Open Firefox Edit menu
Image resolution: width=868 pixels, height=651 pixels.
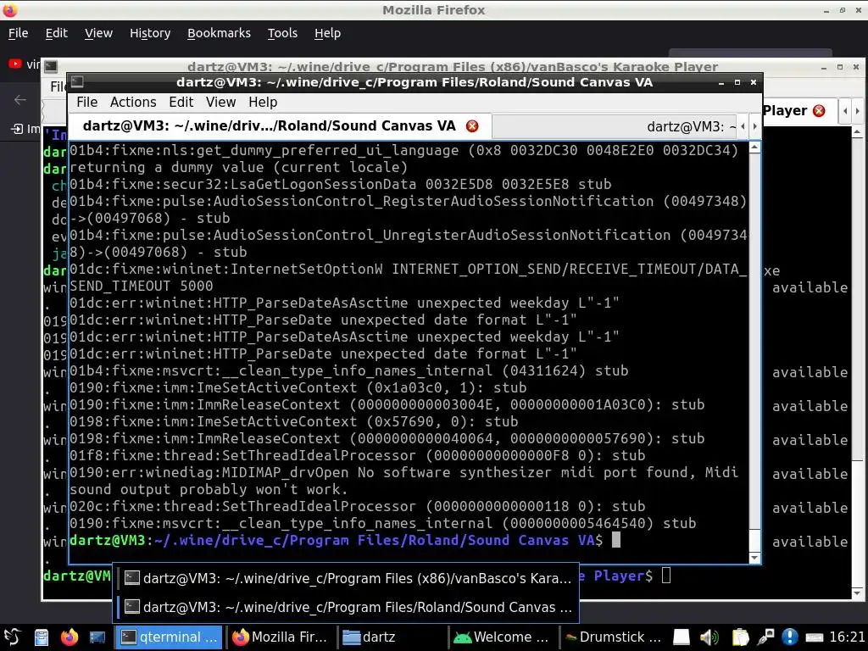tap(57, 33)
